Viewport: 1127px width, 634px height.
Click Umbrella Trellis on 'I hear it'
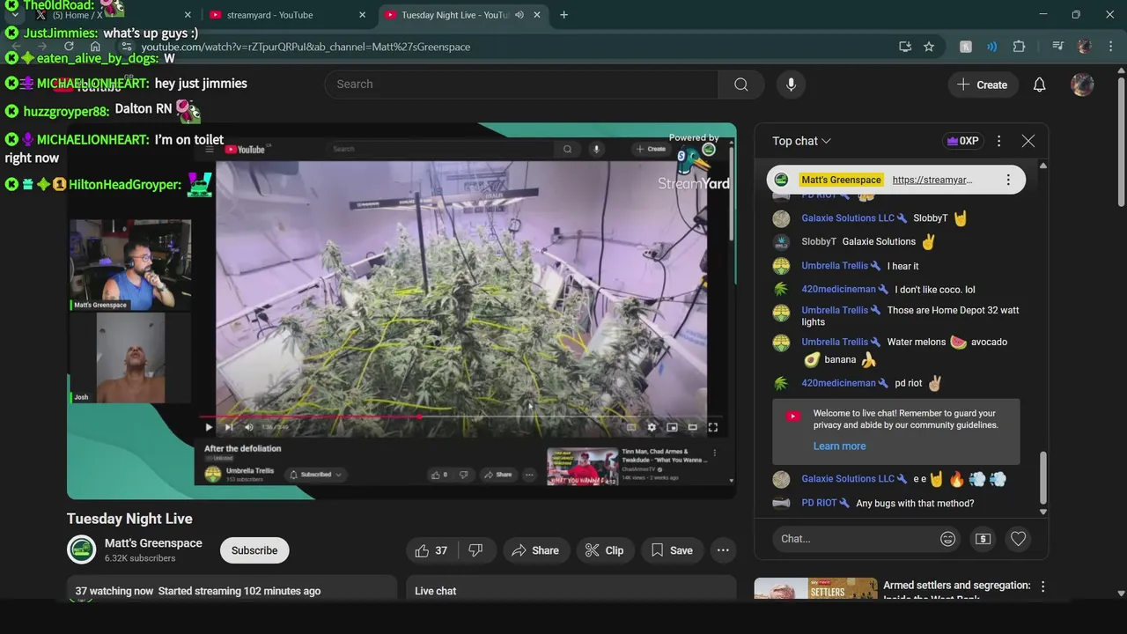[x=835, y=266]
